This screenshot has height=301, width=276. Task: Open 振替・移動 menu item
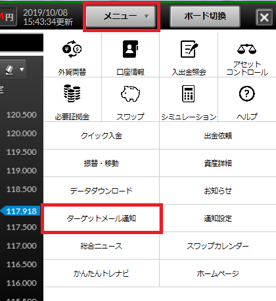pos(101,163)
